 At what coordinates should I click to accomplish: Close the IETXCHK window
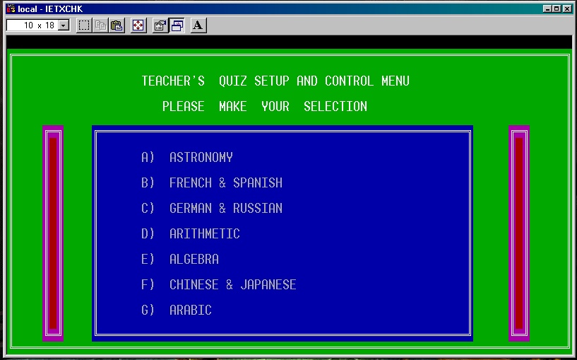567,9
